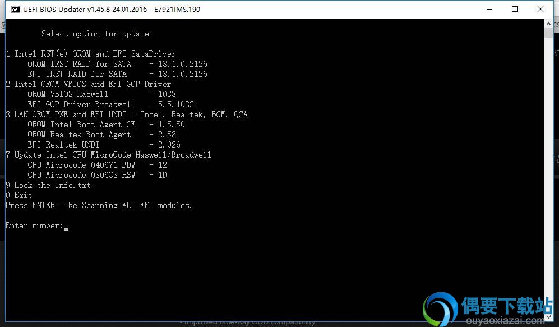
Task: Click 'EFI Realtek UNDI' line
Action: (x=104, y=145)
